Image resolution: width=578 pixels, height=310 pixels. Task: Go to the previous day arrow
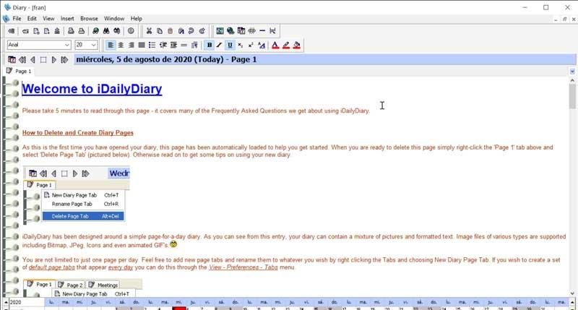point(33,60)
